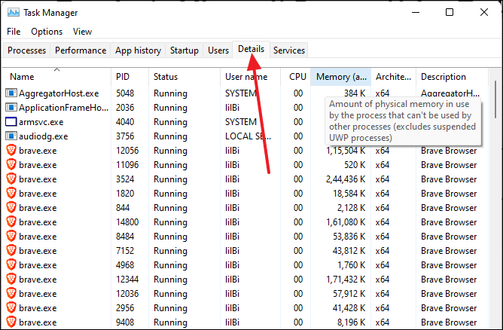
Task: Click the Task Manager title bar icon
Action: [14, 13]
